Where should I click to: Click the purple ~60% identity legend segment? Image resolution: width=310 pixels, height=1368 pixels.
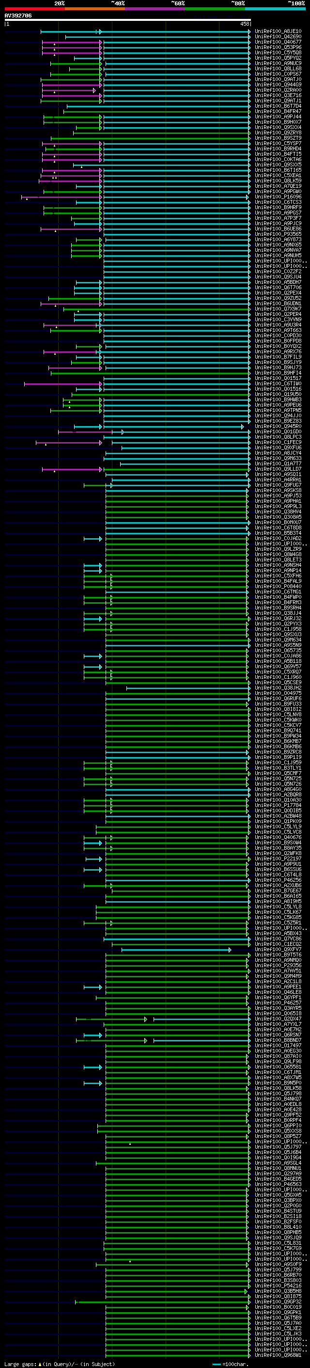point(155,9)
